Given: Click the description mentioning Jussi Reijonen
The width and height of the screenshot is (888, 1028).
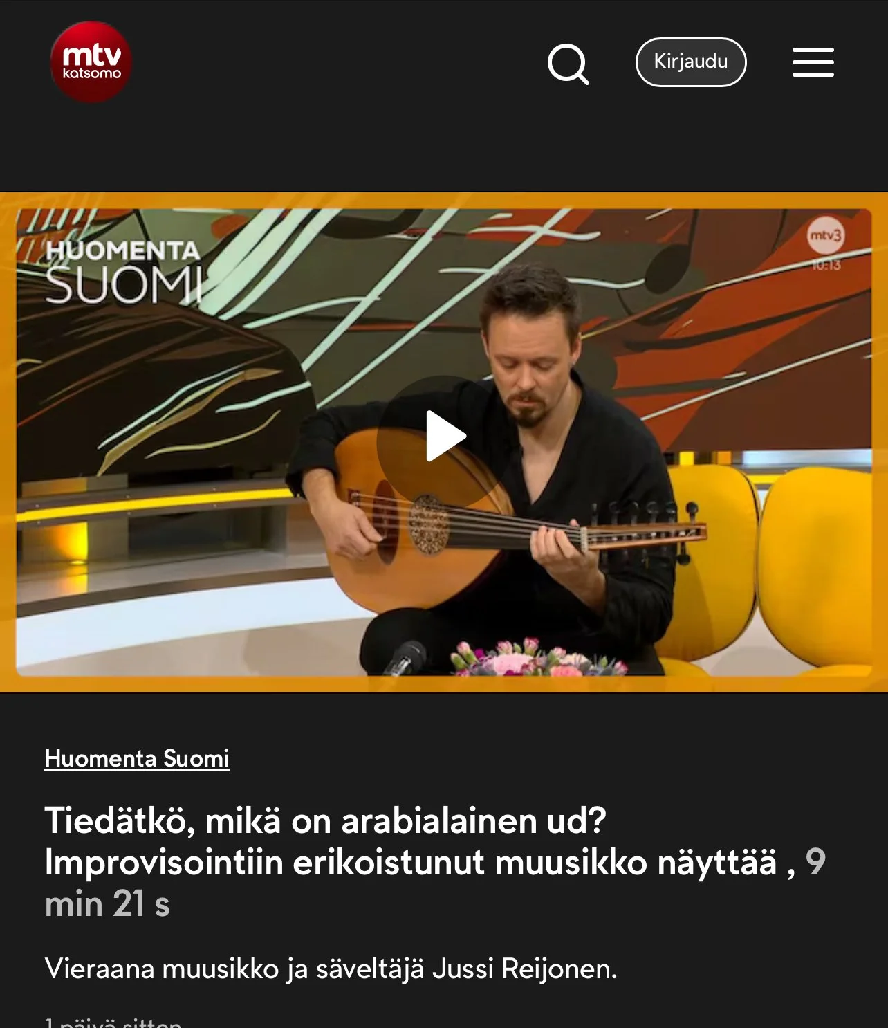Looking at the screenshot, I should click(331, 969).
